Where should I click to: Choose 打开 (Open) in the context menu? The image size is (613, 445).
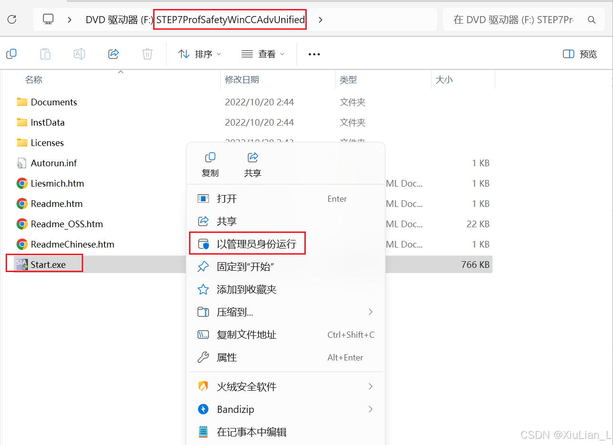coord(286,199)
